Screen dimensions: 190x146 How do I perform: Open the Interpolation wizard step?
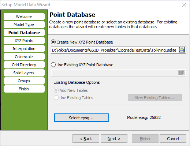click(x=24, y=49)
